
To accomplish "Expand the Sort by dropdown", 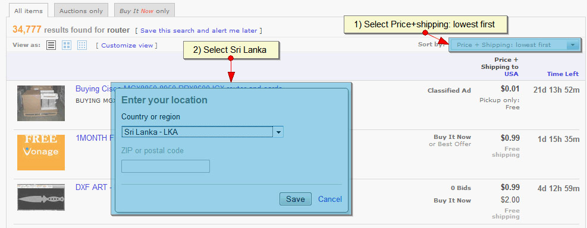I will pyautogui.click(x=514, y=45).
